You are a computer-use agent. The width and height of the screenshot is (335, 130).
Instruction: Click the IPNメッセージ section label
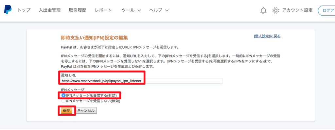(x=73, y=89)
